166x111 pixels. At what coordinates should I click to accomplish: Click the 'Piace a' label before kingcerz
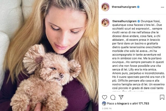tap(112, 103)
